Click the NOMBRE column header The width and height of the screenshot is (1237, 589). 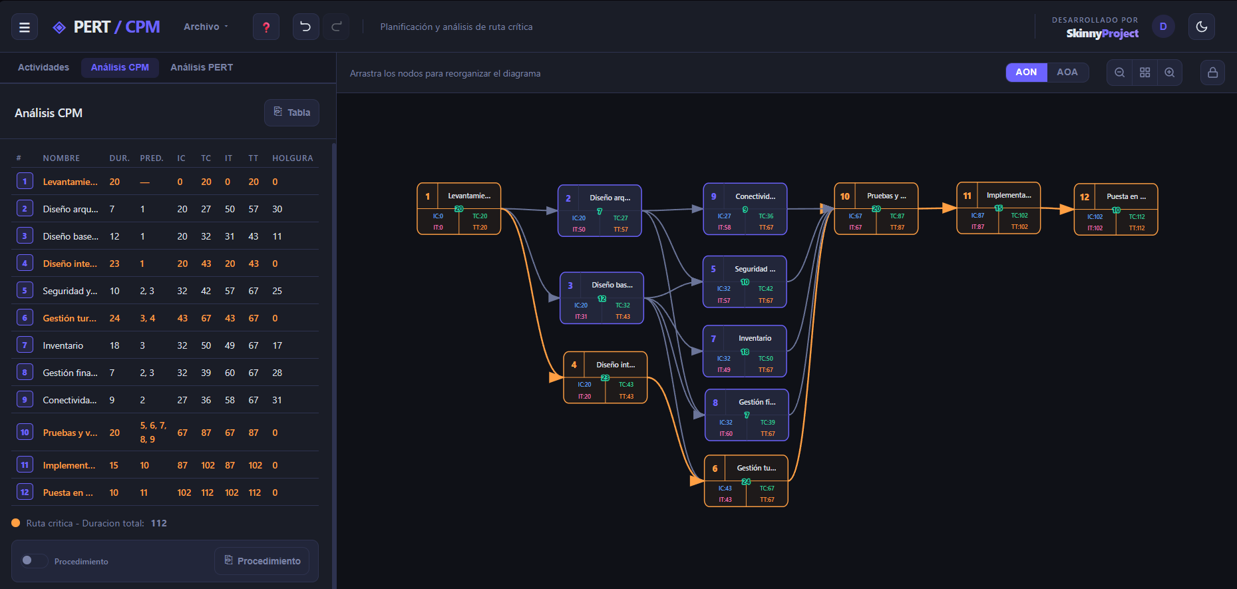coord(61,158)
